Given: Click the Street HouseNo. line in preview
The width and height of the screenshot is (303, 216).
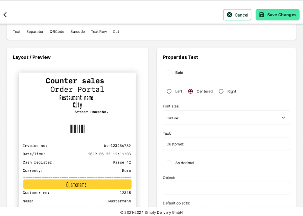Looking at the screenshot, I should (91, 112).
